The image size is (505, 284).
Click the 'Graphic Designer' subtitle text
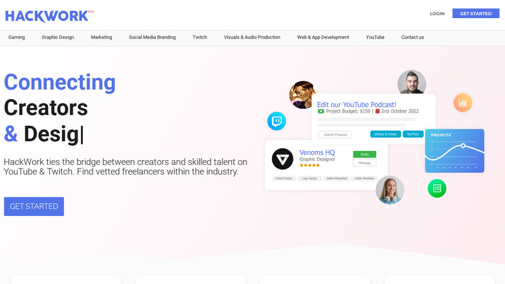(317, 159)
